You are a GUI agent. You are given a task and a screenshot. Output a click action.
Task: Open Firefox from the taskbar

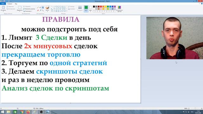28,112
